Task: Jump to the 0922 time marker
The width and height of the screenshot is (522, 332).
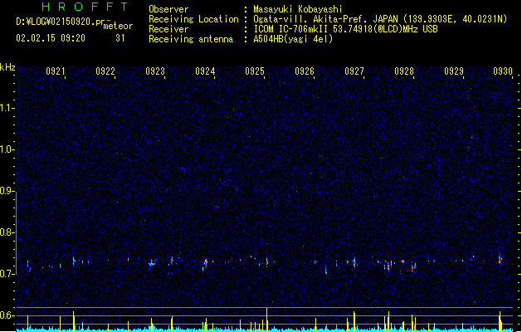Action: [105, 71]
